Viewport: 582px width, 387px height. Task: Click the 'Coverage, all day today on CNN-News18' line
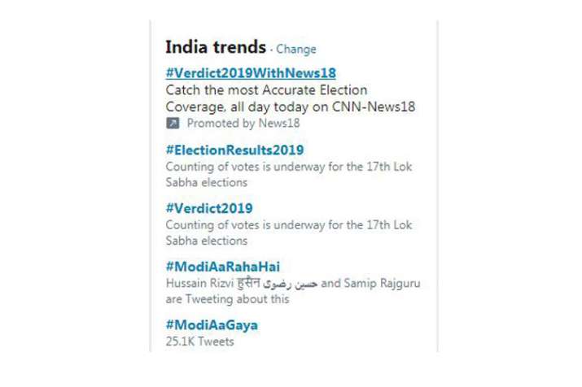coord(291,107)
